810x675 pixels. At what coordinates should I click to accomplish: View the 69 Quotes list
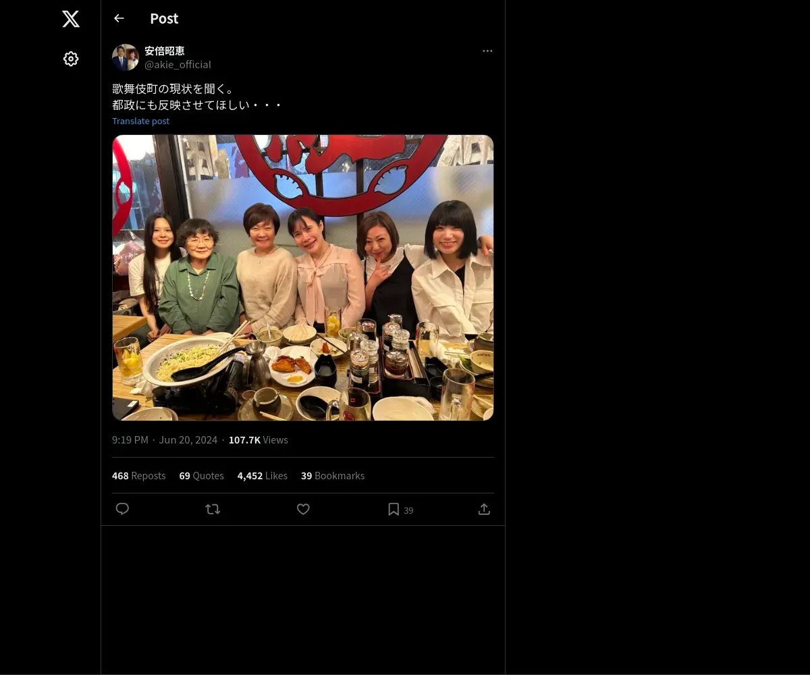(x=201, y=475)
